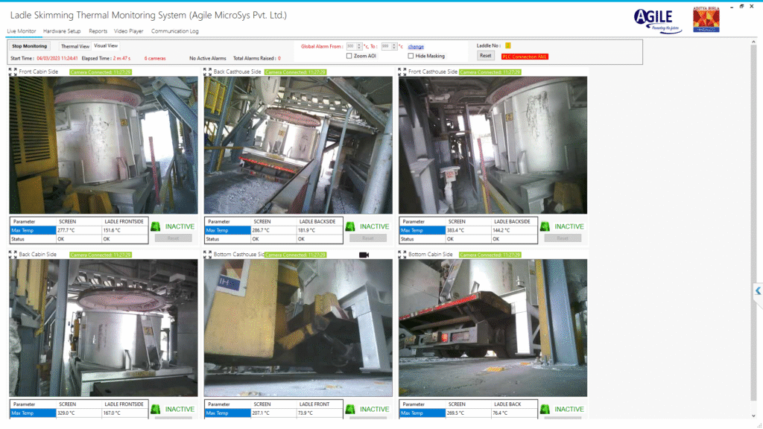Image resolution: width=763 pixels, height=429 pixels.
Task: Click the green alarm icon under Front Cabin Side
Action: [156, 226]
